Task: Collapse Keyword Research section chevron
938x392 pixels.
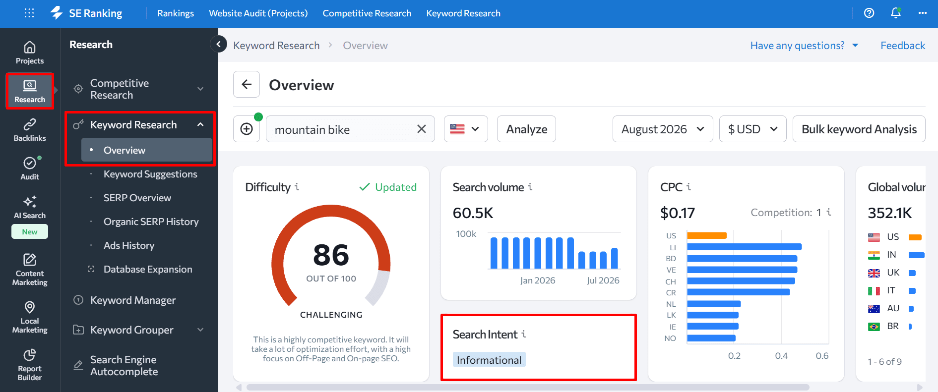Action: click(x=200, y=124)
